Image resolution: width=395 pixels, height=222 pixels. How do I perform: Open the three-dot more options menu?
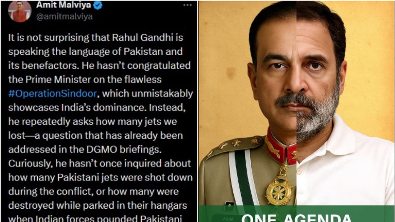[x=187, y=5]
